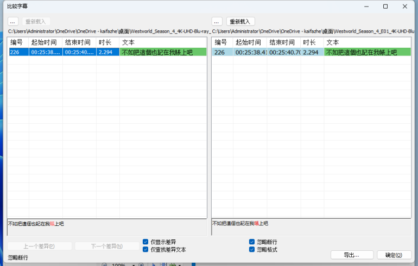Click left 结束时间 column header
418x266 pixels.
[x=79, y=42]
